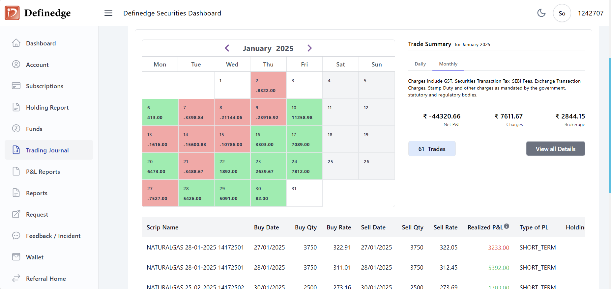611x289 pixels.
Task: Click the 61 Trades button
Action: (432, 149)
